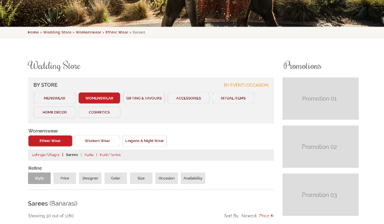Open Lehnga/Ghagra category link

point(46,154)
